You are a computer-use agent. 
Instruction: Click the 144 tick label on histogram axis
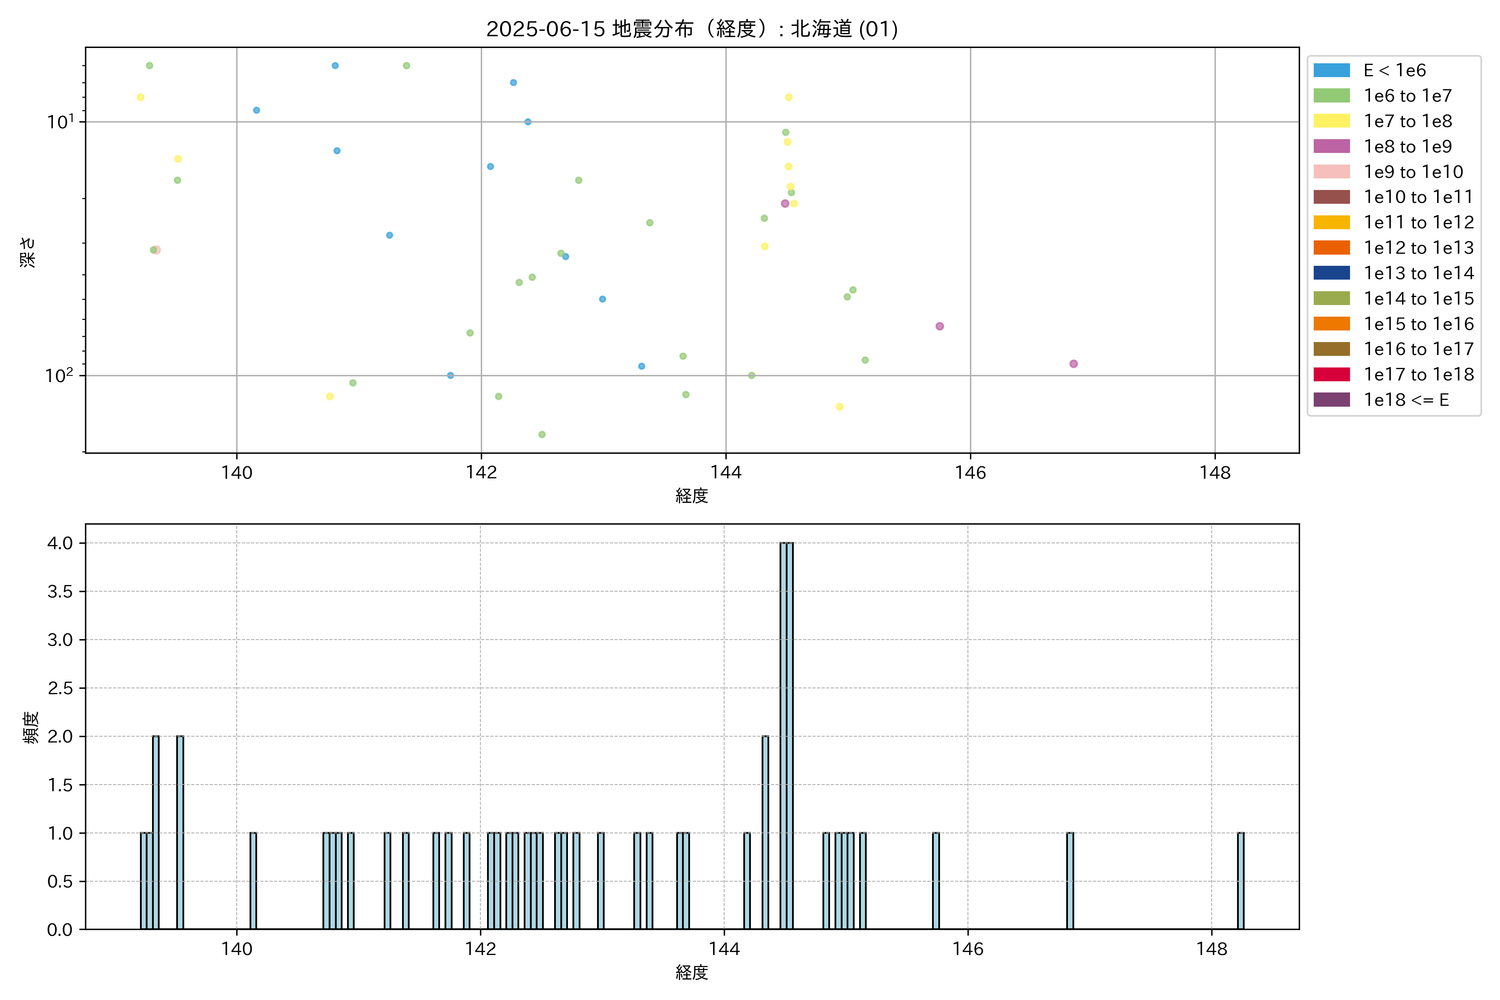click(725, 949)
